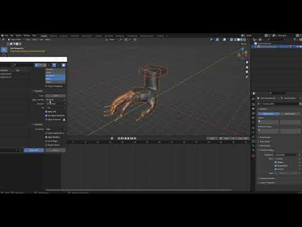
Task: Expand the Inverse Kinematics panel
Action: (x=266, y=178)
